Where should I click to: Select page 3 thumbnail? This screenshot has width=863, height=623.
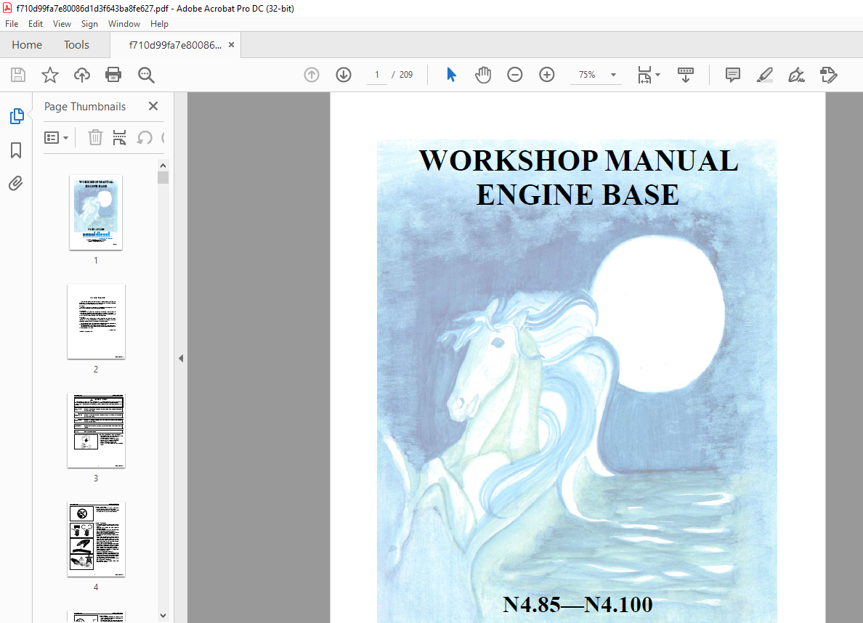(96, 431)
